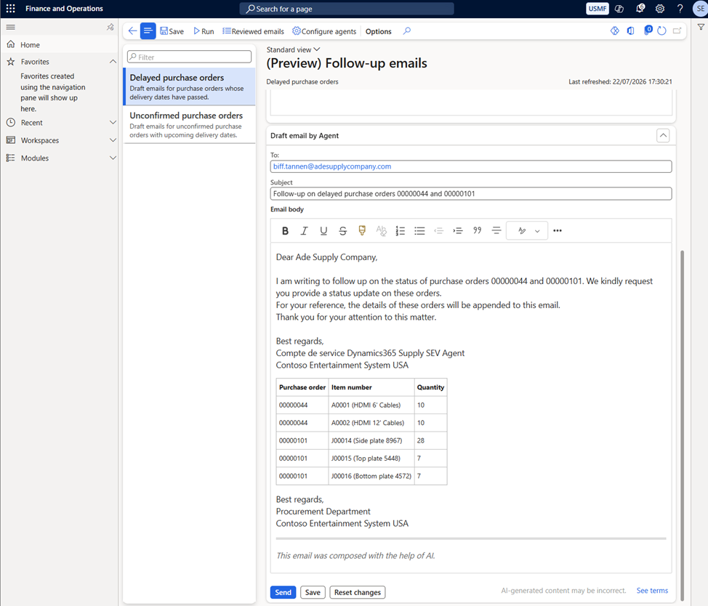
Task: Click Reset changes button
Action: [357, 592]
